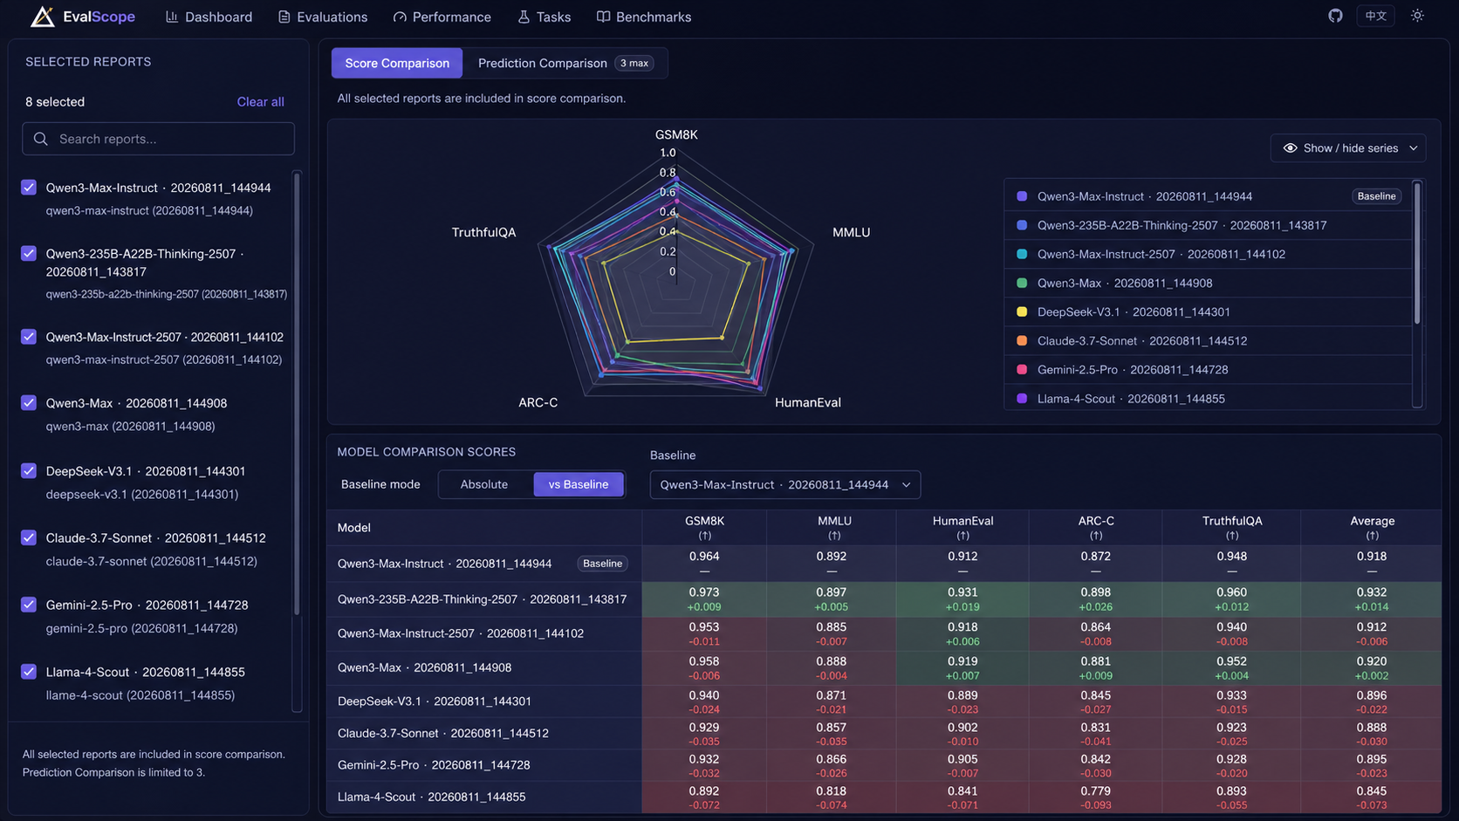Click the Evaluations document icon
The image size is (1459, 821).
point(284,17)
